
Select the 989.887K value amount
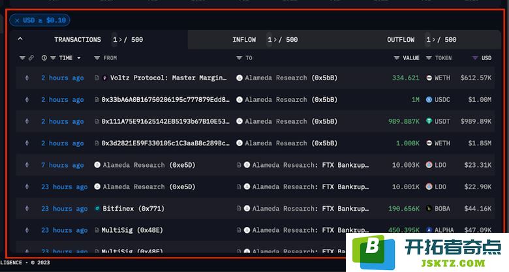[x=404, y=121]
